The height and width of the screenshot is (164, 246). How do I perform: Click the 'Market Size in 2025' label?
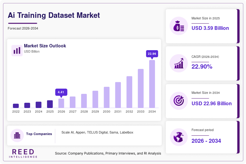[205, 18]
